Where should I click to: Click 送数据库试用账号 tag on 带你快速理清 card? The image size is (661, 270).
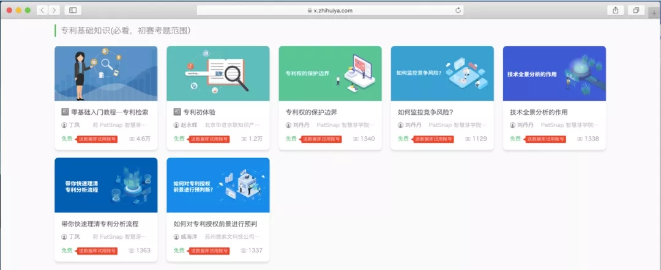[95, 251]
